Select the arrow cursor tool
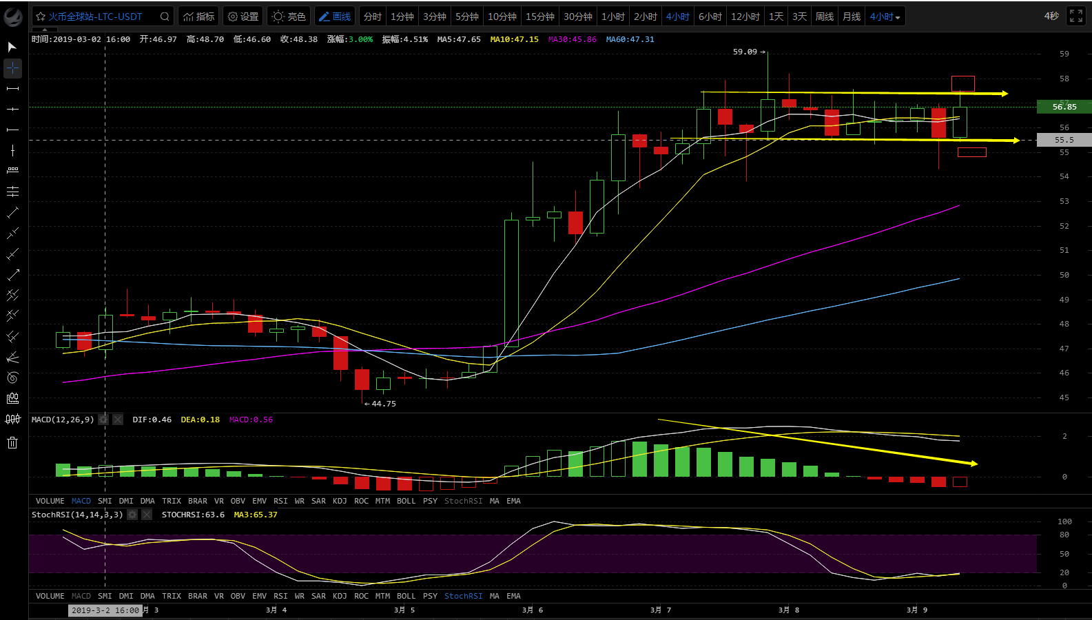 coord(12,47)
